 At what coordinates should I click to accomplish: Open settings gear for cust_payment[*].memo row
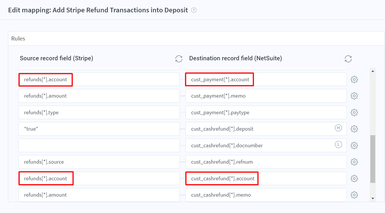point(354,96)
